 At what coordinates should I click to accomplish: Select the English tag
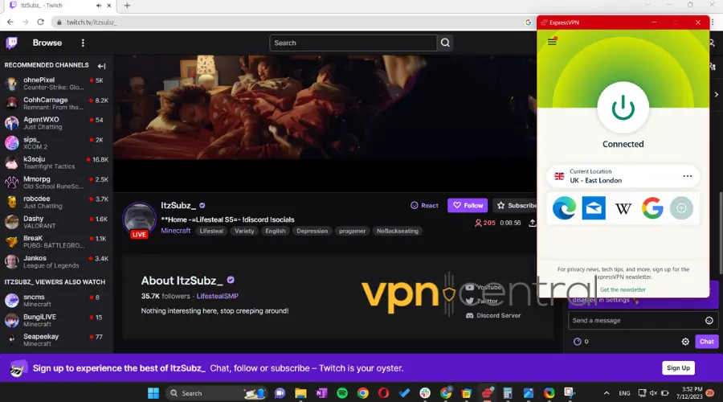coord(276,232)
